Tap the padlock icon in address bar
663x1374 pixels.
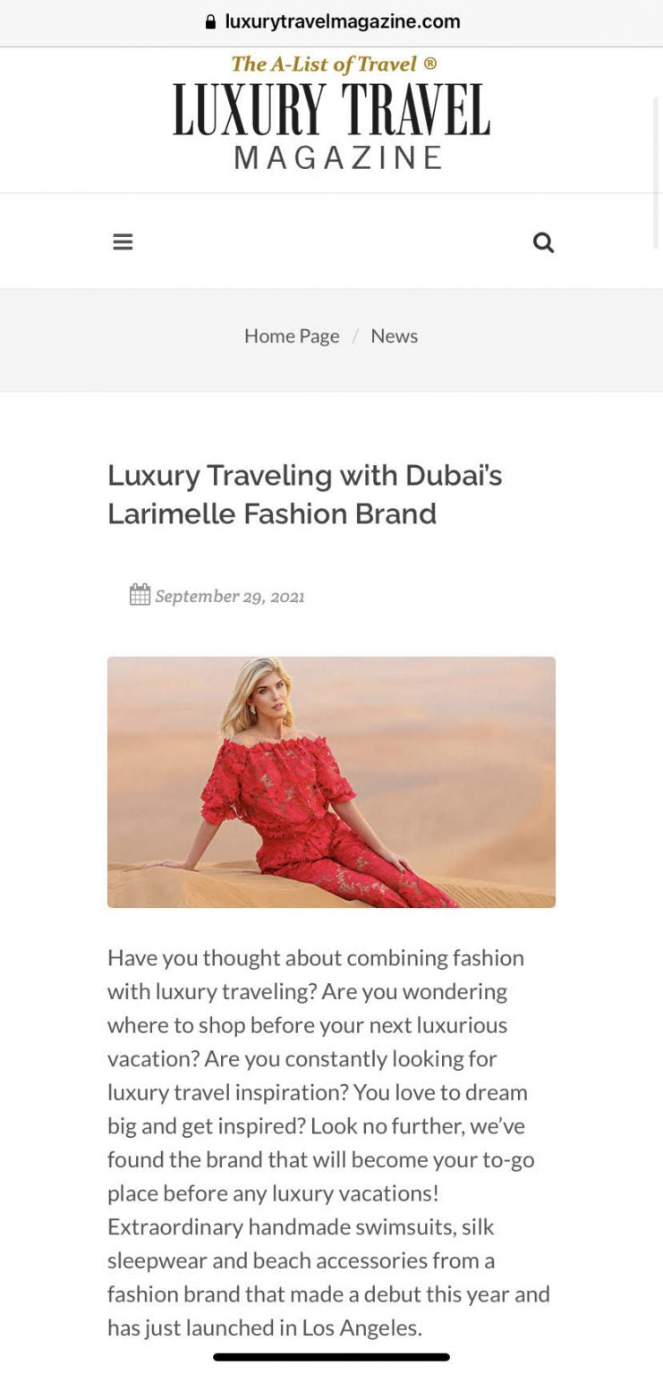[x=210, y=21]
